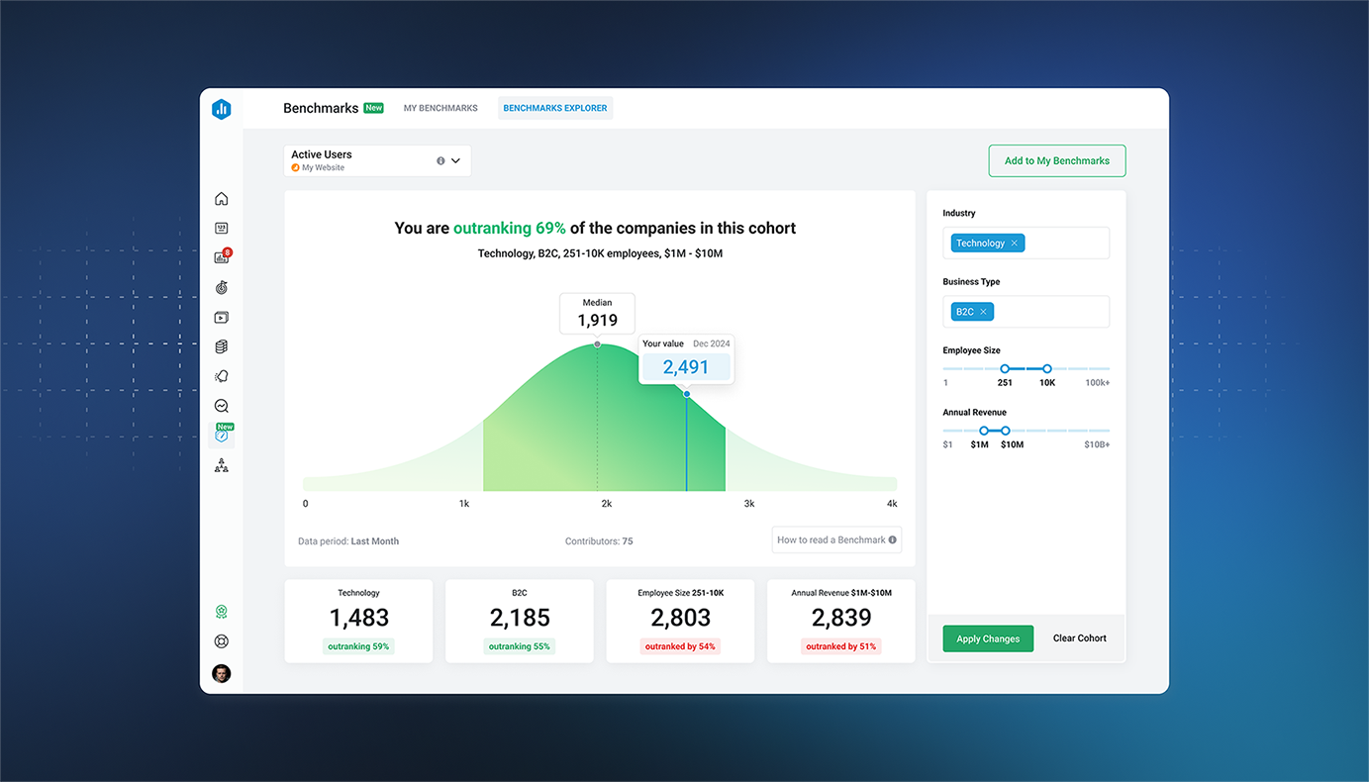Remove the Technology industry filter tag
Image resolution: width=1369 pixels, height=782 pixels.
1013,243
